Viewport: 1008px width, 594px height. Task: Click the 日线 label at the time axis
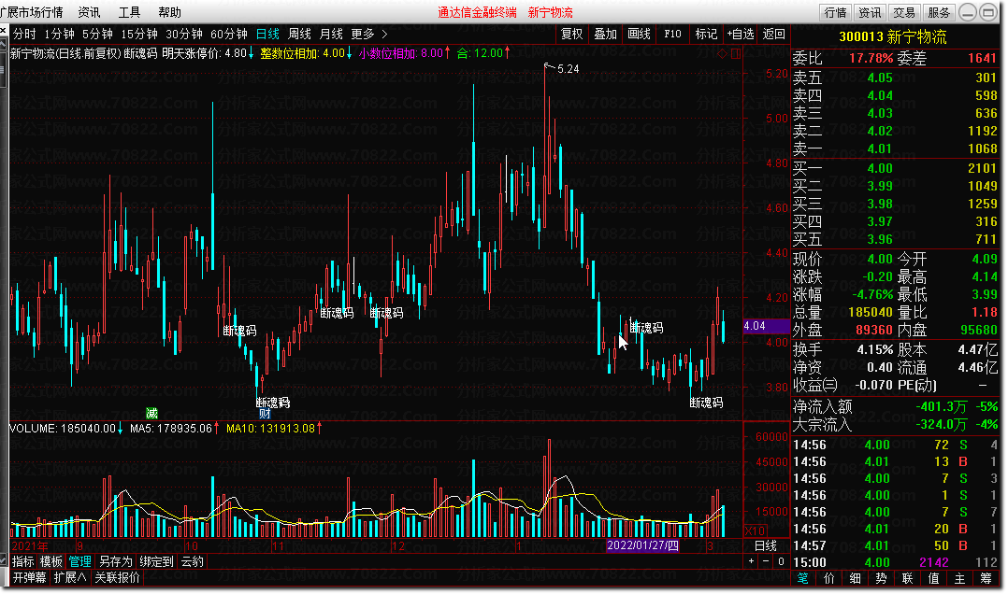click(765, 545)
